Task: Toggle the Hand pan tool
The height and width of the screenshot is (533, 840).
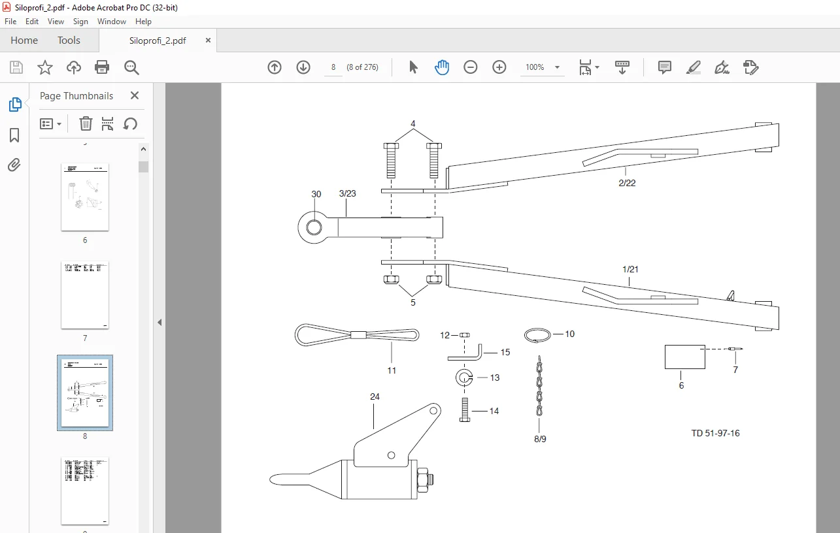Action: pyautogui.click(x=442, y=67)
